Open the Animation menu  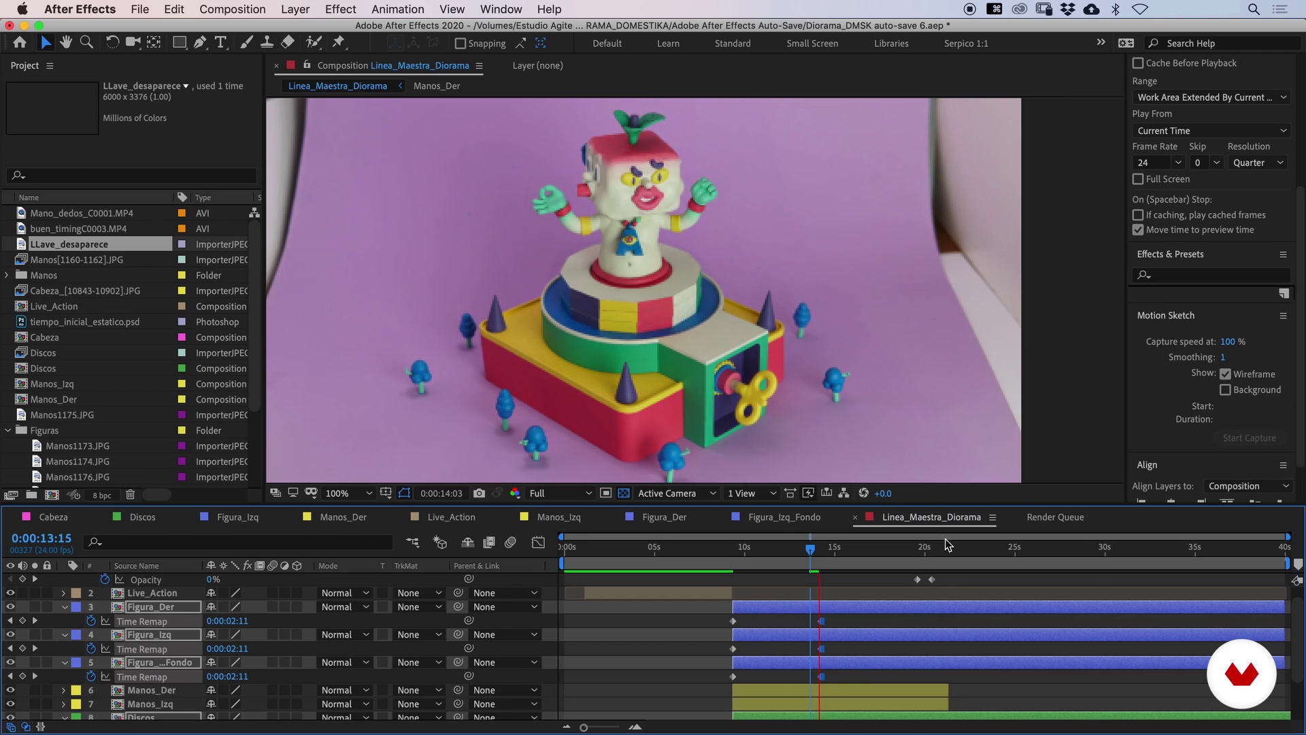click(397, 9)
